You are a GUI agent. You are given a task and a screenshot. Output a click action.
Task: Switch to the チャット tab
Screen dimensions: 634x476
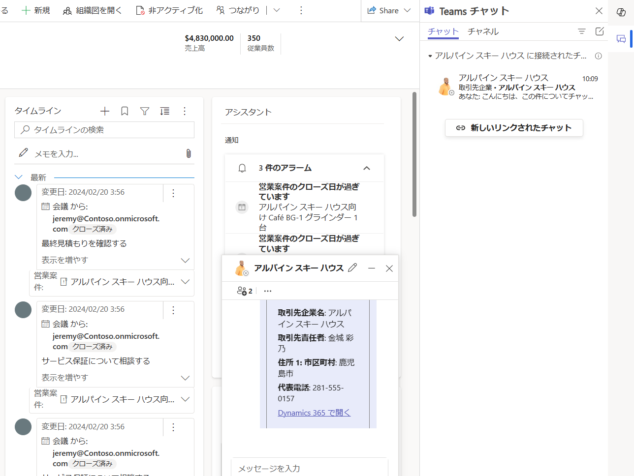tap(443, 31)
